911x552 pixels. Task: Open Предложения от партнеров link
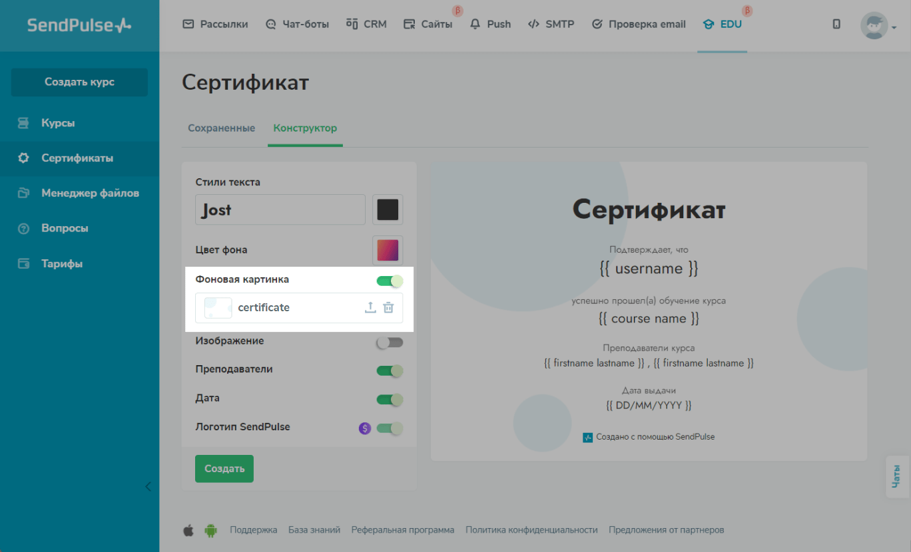click(x=666, y=530)
